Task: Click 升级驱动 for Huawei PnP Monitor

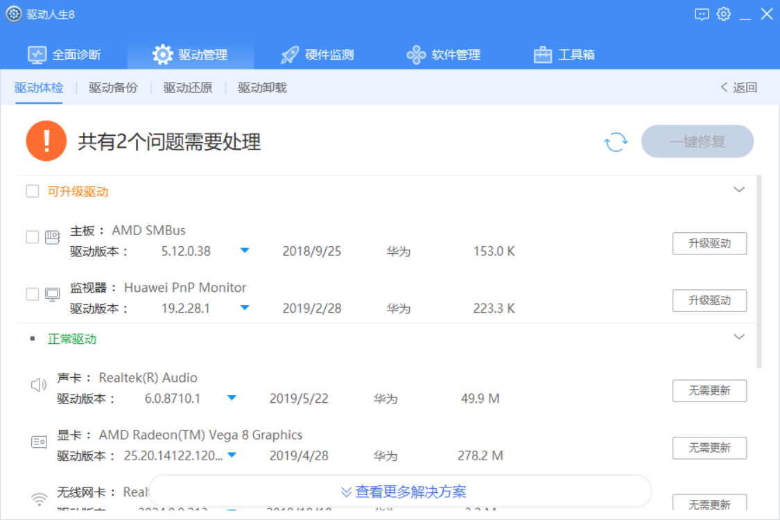Action: point(709,300)
